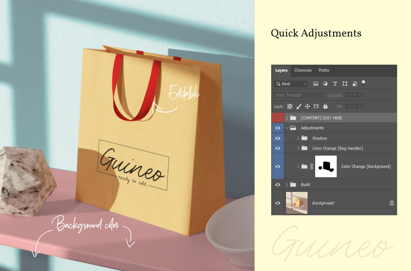Hide Color Change [Bag Handler] group
Viewport: 411px width, 271px height.
coord(278,148)
